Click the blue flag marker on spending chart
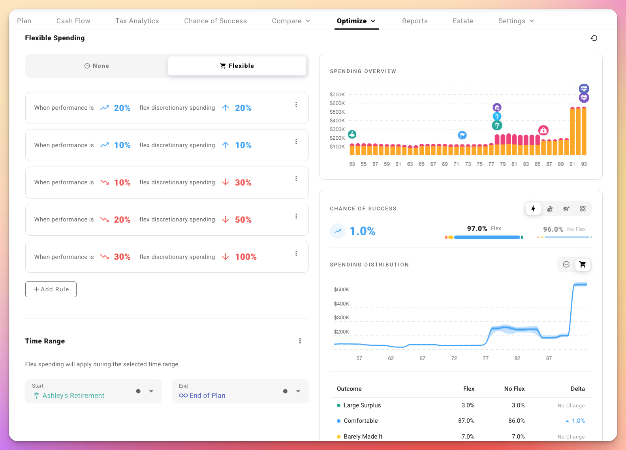The height and width of the screenshot is (450, 626). coord(462,135)
